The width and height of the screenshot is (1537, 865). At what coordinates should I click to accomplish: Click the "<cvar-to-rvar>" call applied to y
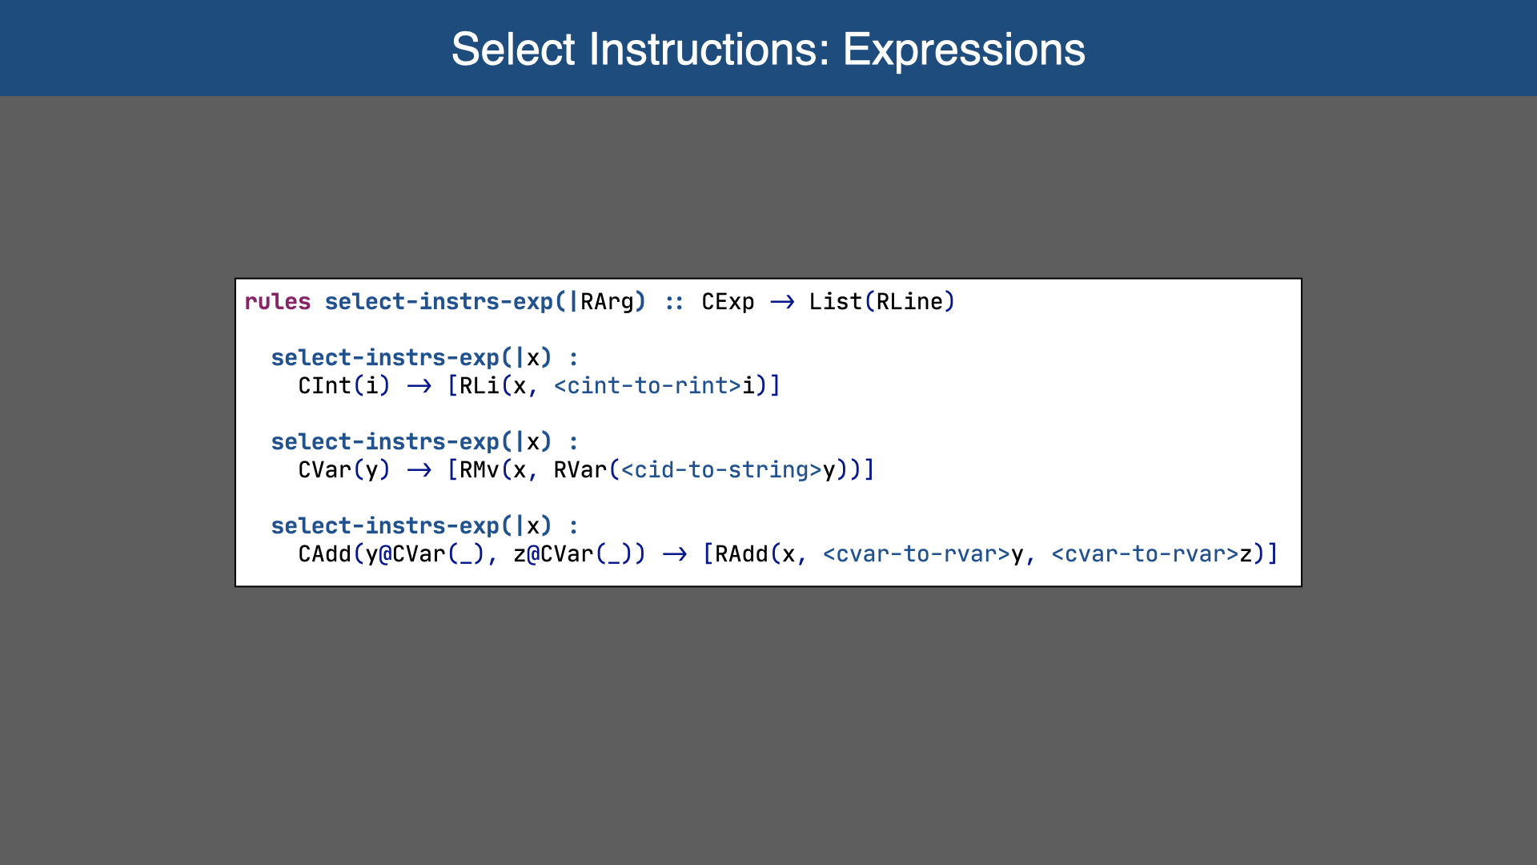coord(917,554)
